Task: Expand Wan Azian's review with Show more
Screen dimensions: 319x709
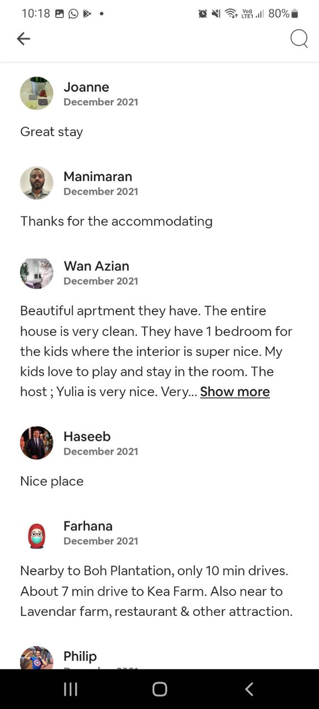Action: coord(235,392)
